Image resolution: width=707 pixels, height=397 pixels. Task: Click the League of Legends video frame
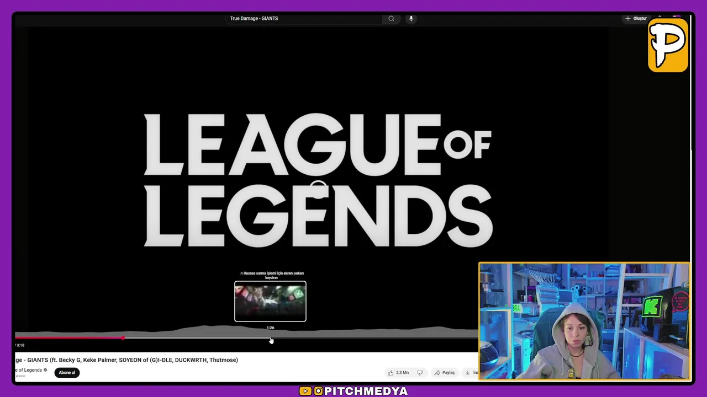tap(318, 179)
